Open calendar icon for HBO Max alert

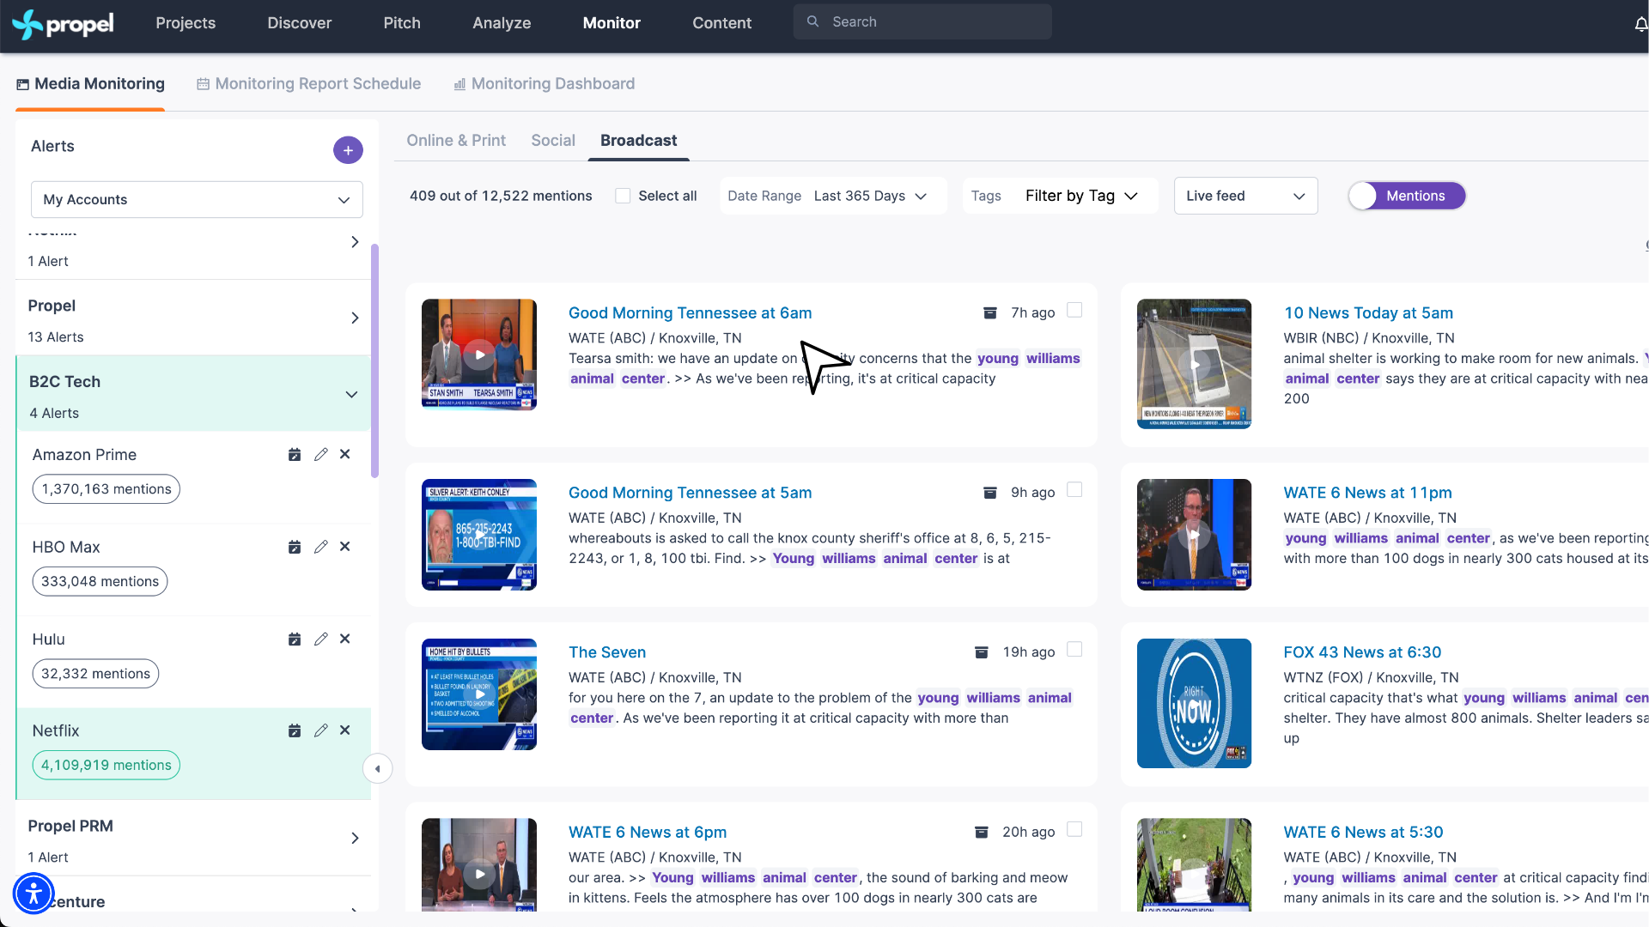pos(295,547)
